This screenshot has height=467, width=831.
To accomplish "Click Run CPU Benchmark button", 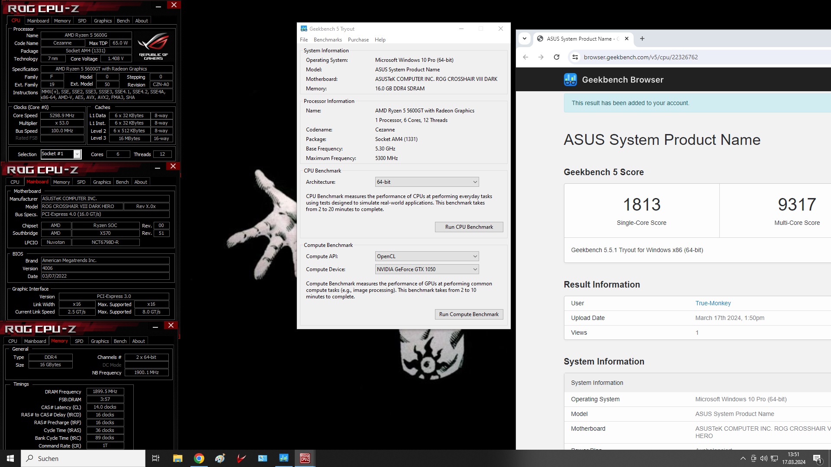I will (469, 227).
